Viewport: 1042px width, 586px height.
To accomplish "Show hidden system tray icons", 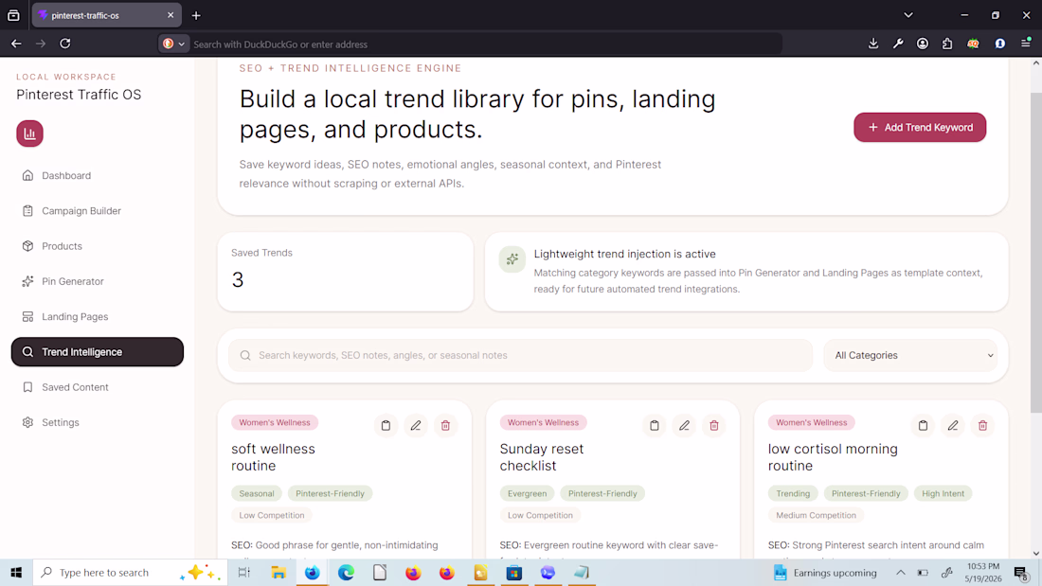I will click(901, 572).
